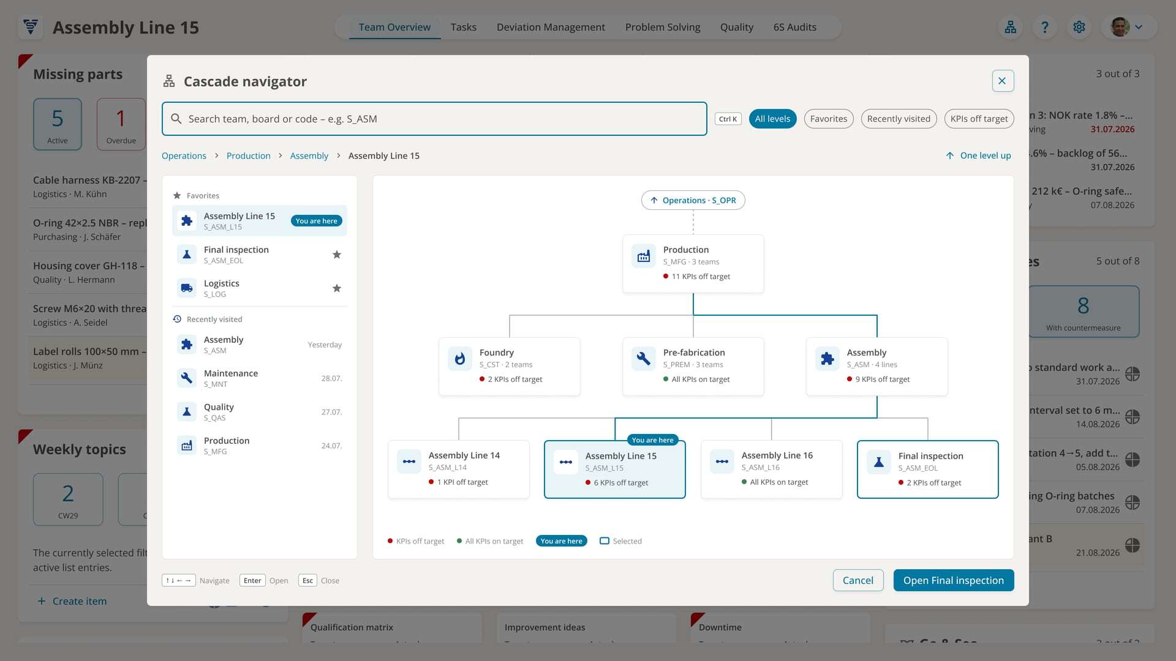Click the Maintenance wrench icon under Recently visited

187,378
